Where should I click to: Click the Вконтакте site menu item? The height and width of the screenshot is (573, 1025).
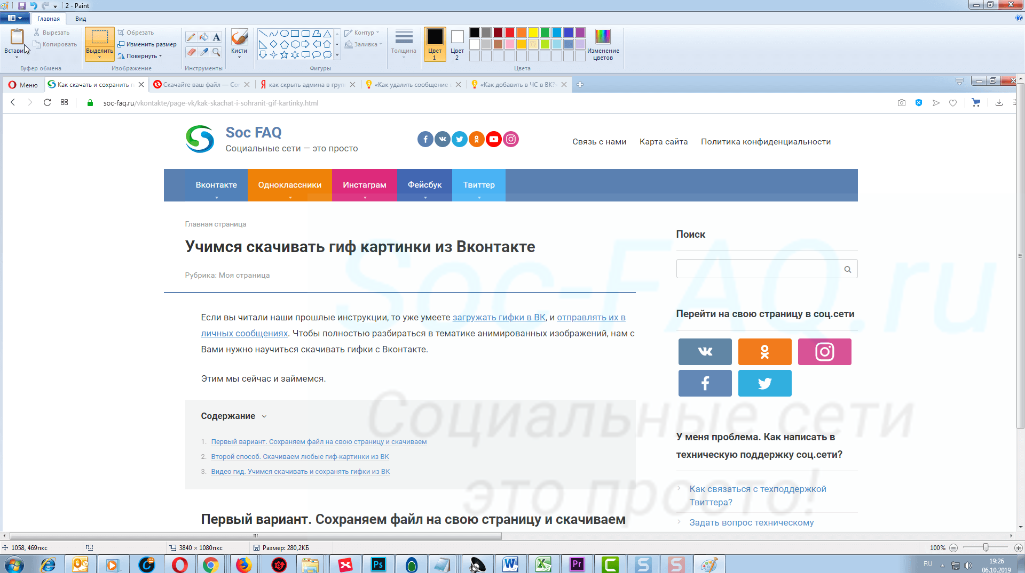[x=216, y=185]
